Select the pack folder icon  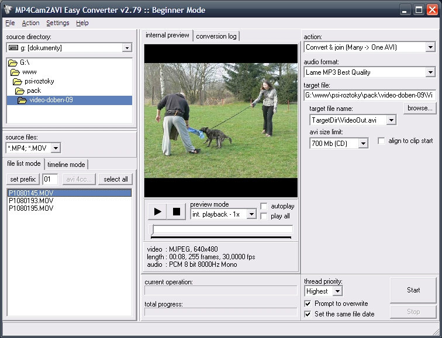pyautogui.click(x=20, y=91)
